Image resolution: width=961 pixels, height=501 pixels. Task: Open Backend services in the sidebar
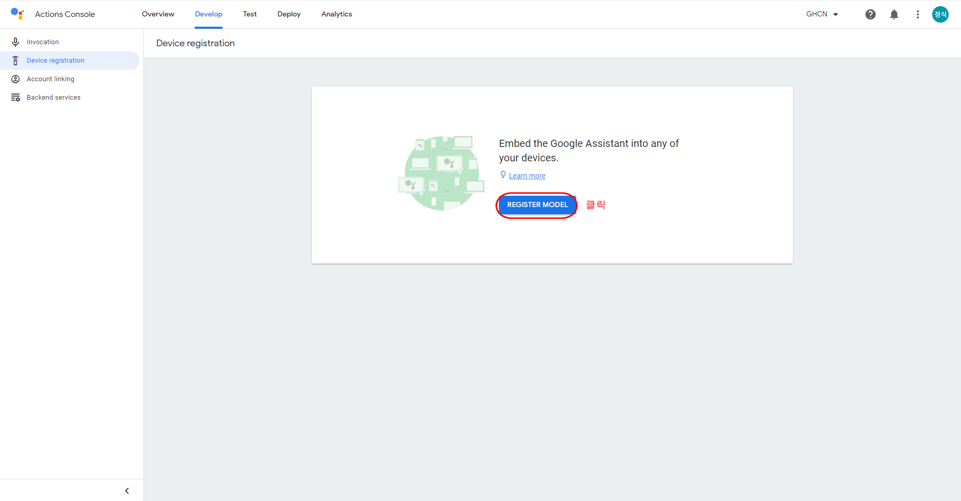69,98
